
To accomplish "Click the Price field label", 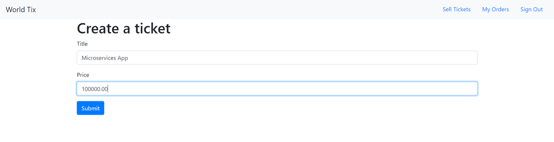I will [x=83, y=75].
